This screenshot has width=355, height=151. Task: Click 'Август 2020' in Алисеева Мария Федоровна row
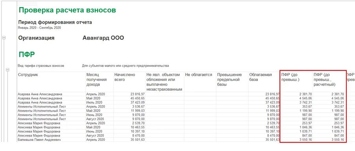click(x=95, y=136)
